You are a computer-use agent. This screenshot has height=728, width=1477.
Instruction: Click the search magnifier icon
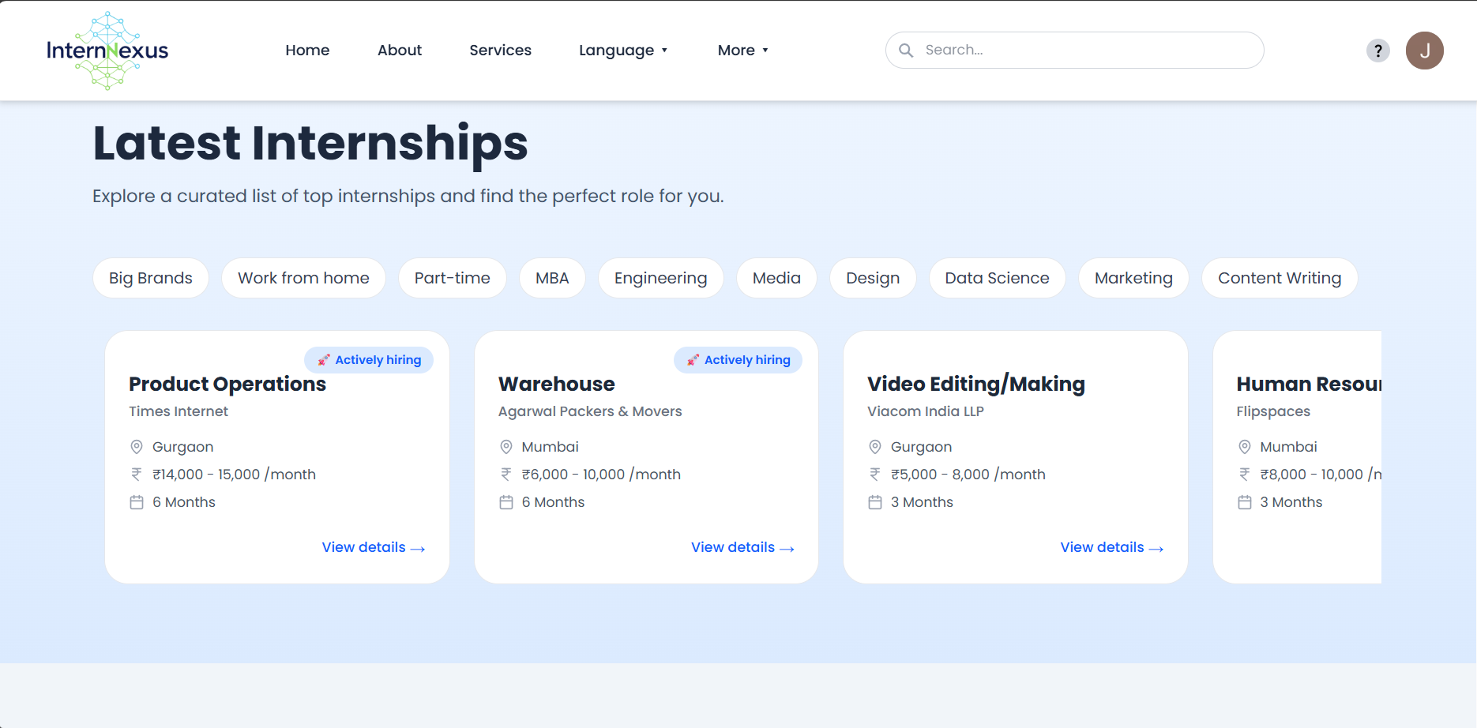point(906,51)
